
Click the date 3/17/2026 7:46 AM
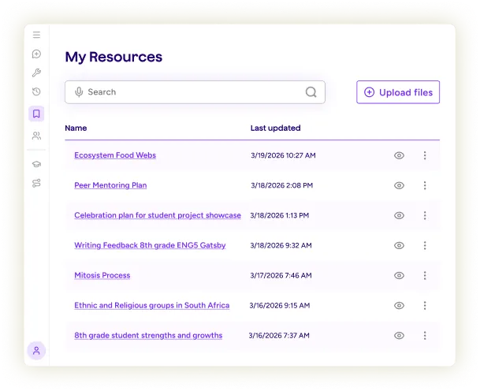coord(281,276)
